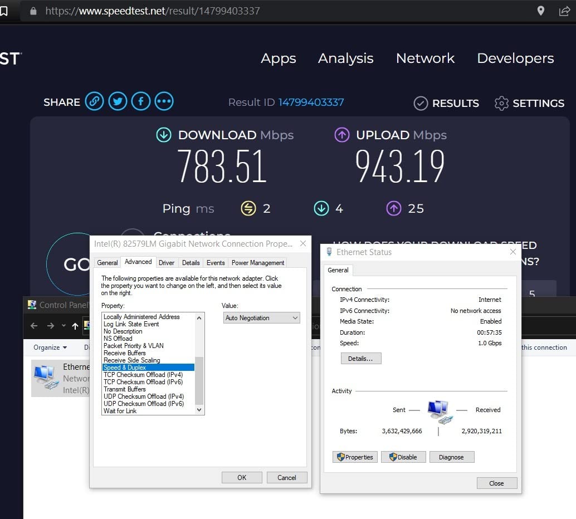Click Back arrow in Control Panel window

[x=34, y=326]
